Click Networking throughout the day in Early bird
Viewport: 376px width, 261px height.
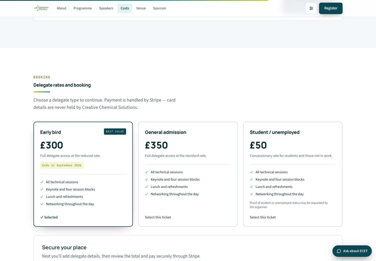70,204
